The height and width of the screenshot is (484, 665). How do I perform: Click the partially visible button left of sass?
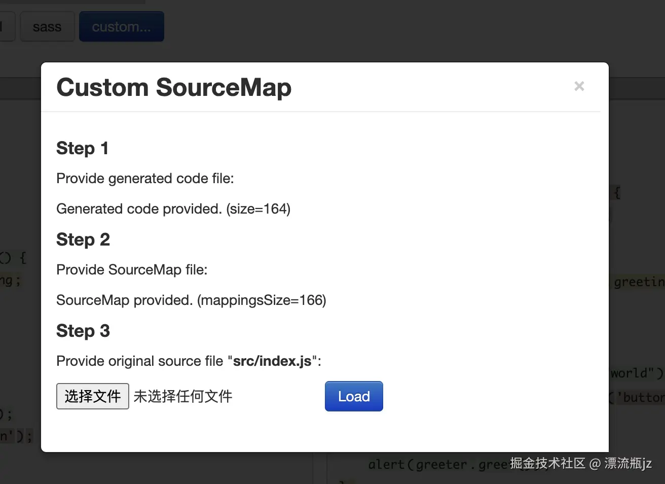click(x=4, y=26)
